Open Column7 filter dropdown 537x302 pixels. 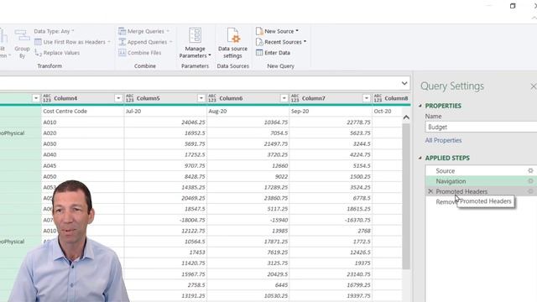[x=367, y=98]
